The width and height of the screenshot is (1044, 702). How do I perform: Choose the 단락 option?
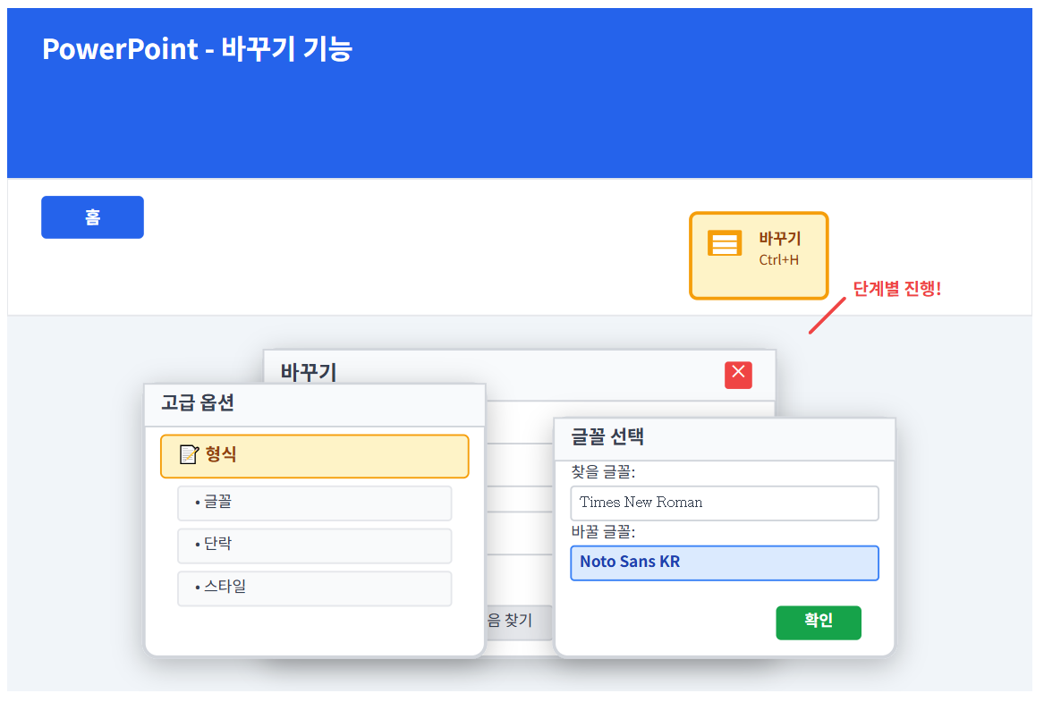pyautogui.click(x=314, y=546)
